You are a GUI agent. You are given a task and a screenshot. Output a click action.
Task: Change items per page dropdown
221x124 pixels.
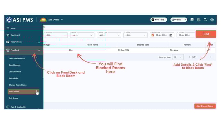click(178, 57)
